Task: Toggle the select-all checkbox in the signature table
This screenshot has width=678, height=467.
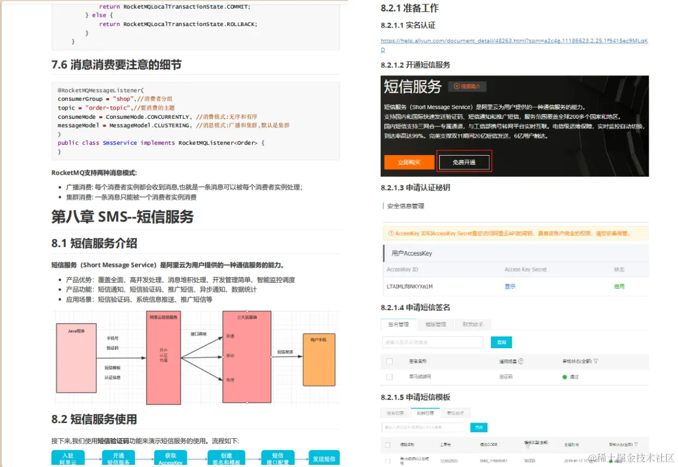Action: (x=389, y=362)
